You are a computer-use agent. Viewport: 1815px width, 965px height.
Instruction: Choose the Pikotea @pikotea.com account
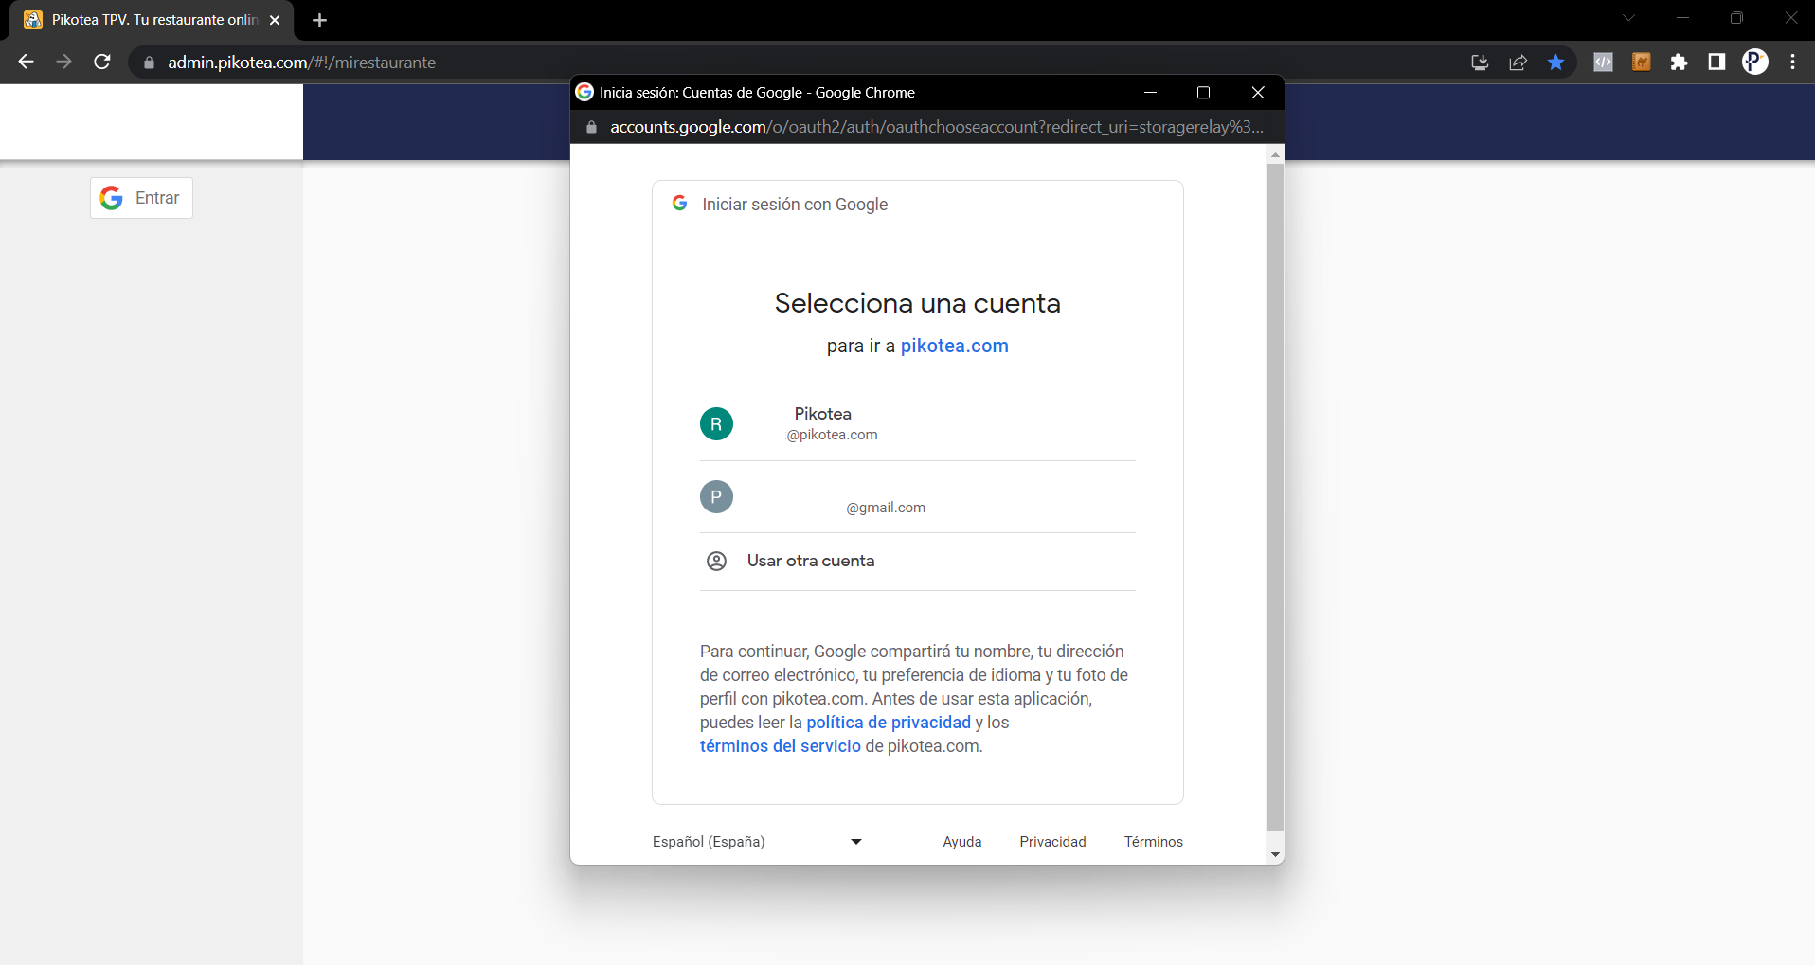point(917,424)
